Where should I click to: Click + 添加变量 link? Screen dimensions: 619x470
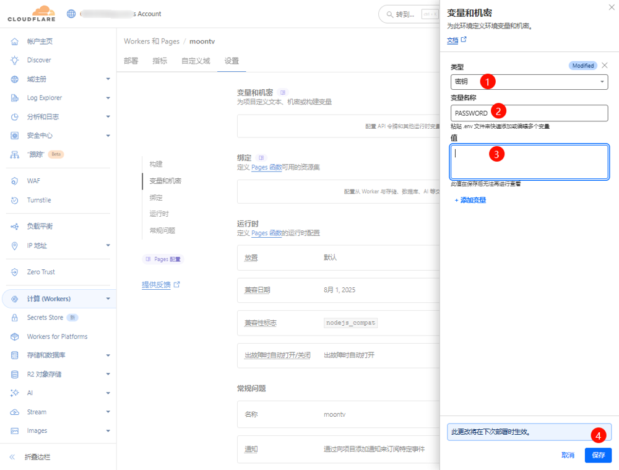(x=470, y=200)
